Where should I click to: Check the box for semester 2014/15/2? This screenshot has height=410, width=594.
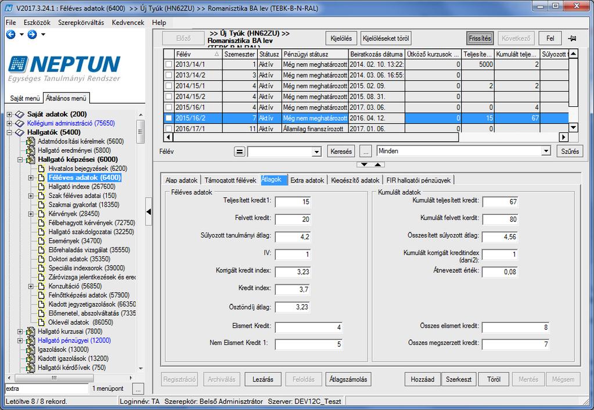coord(168,96)
